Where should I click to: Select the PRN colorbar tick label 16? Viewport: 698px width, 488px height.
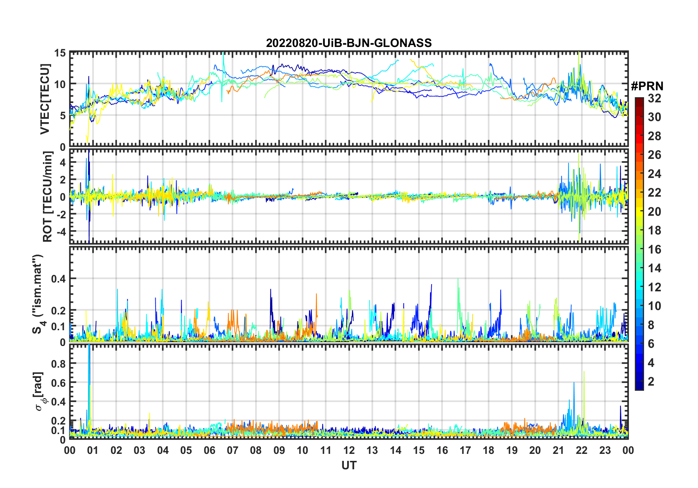point(654,250)
